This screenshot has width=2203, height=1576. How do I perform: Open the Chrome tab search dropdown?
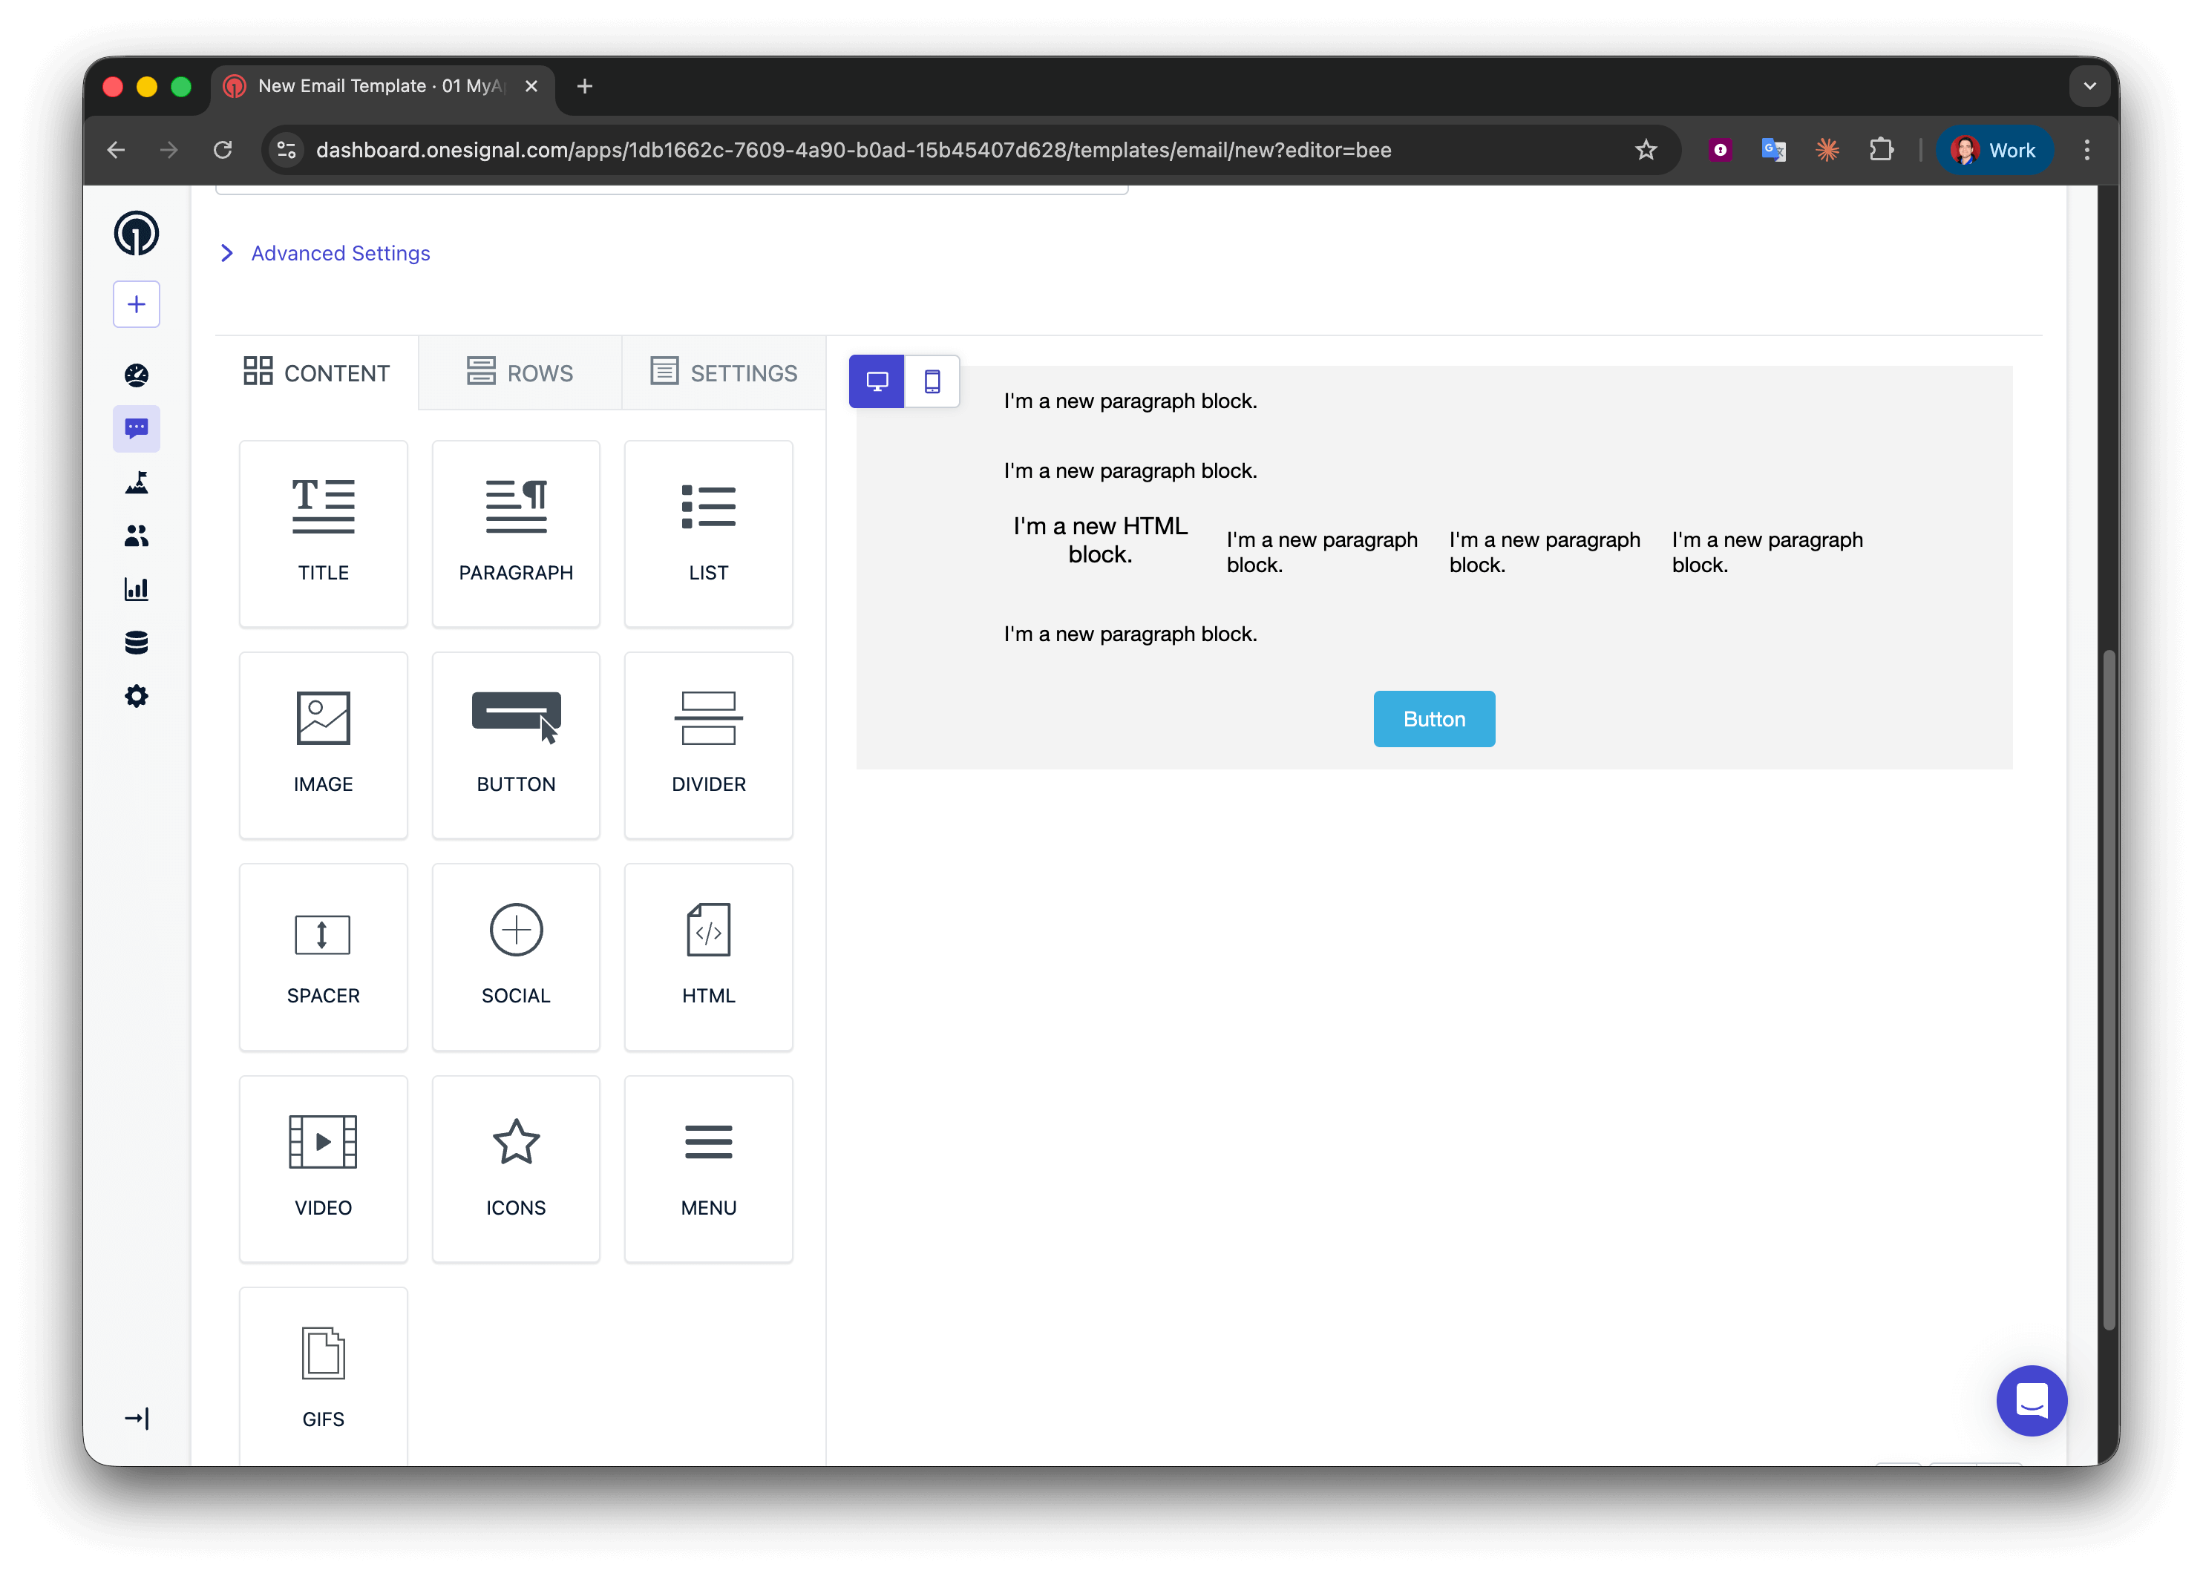[x=2089, y=86]
